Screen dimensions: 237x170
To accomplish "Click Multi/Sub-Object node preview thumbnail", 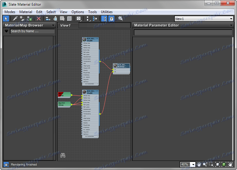I will click(115, 66).
